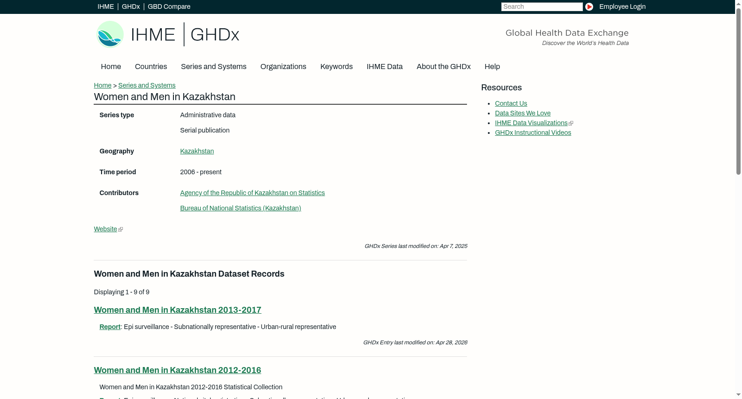Screen dimensions: 742x399
Task: Click external link icon beside Website
Action: click(x=121, y=229)
